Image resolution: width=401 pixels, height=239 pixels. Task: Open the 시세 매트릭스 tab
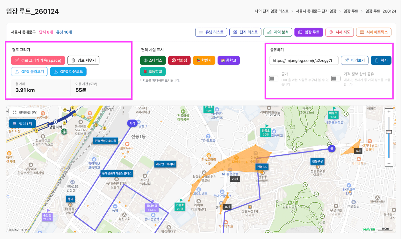pos(374,32)
